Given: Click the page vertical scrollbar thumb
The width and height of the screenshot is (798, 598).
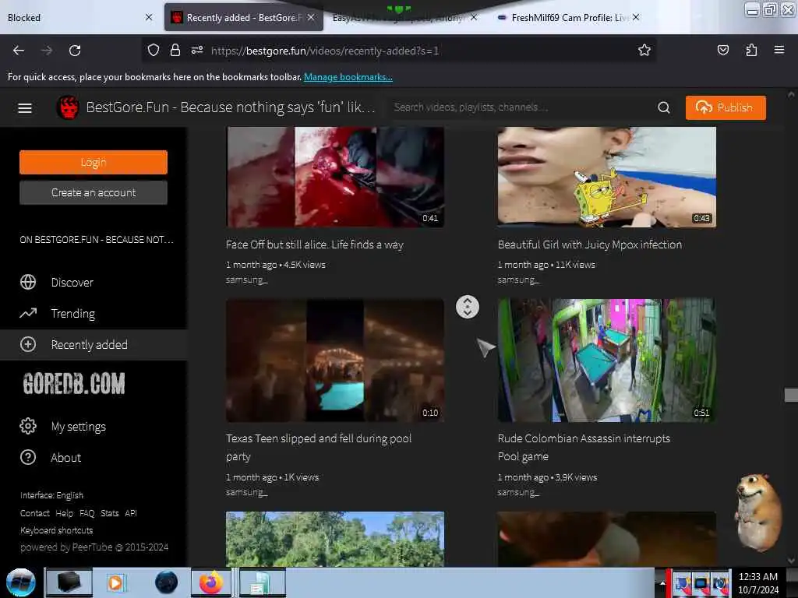Looking at the screenshot, I should (791, 395).
